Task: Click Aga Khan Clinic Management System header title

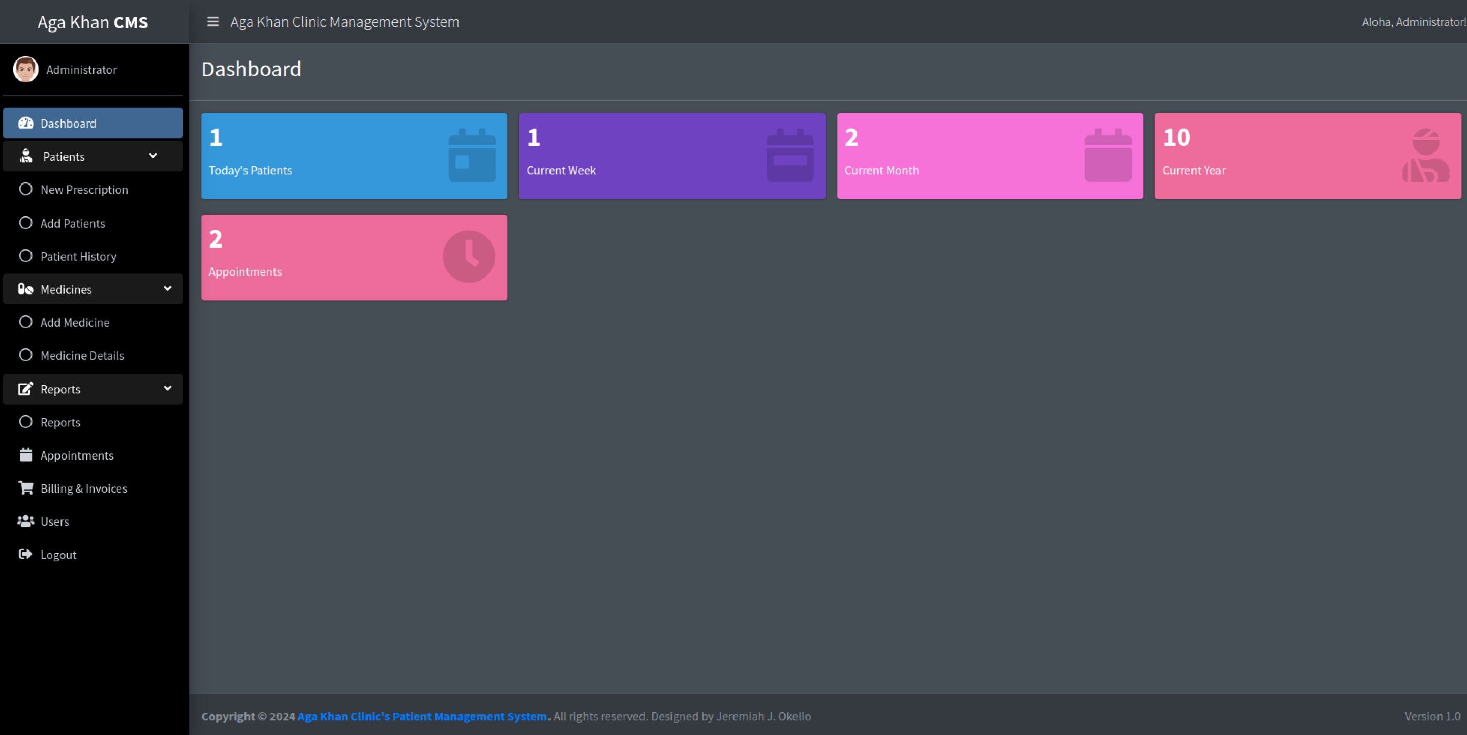Action: pos(345,22)
